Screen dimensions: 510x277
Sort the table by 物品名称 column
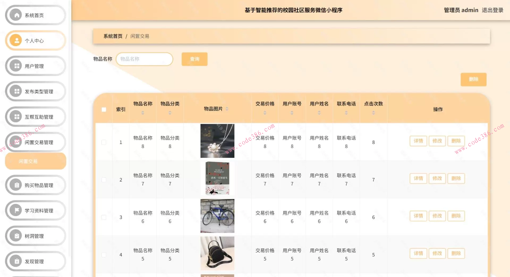click(x=143, y=112)
